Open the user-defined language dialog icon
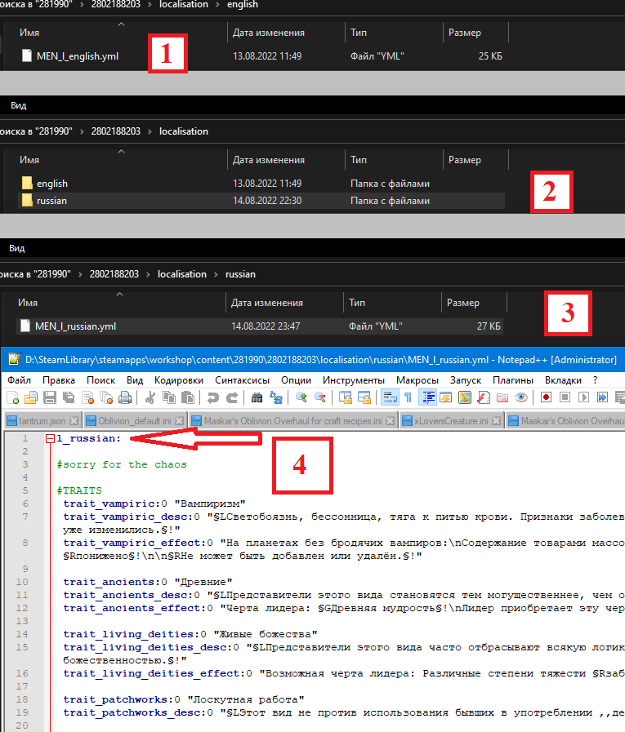This screenshot has height=732, width=625. pyautogui.click(x=446, y=397)
